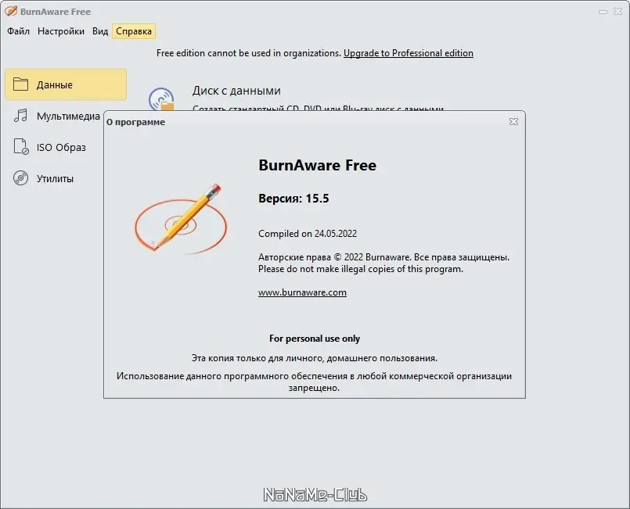
Task: Click the О программе dialog title
Action: [x=136, y=122]
